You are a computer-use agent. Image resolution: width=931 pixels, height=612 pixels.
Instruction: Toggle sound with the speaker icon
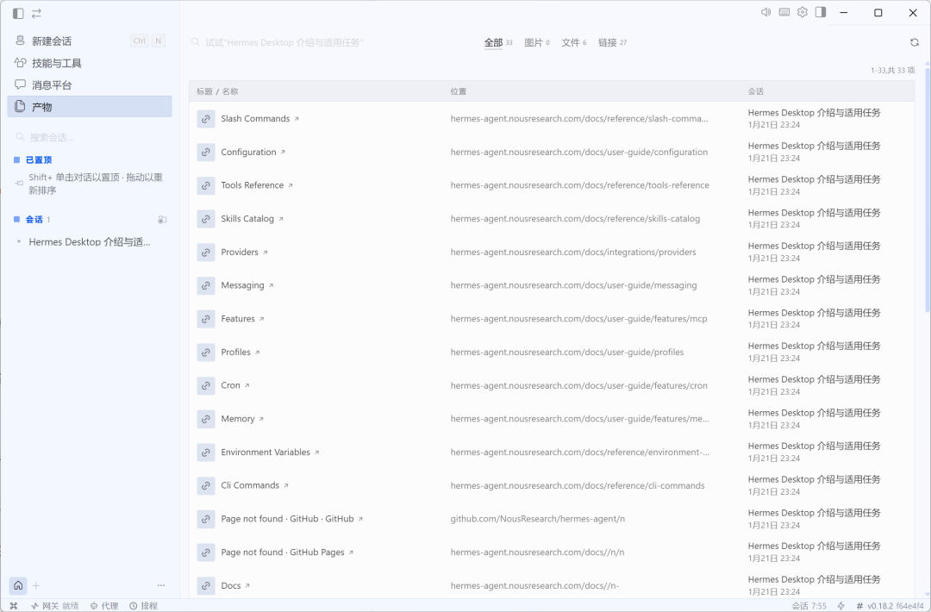point(766,12)
